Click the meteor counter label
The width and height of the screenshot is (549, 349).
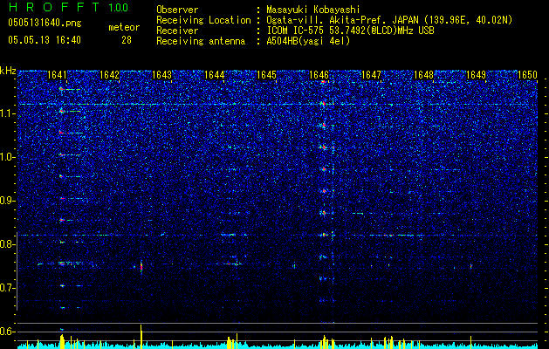[x=124, y=27]
